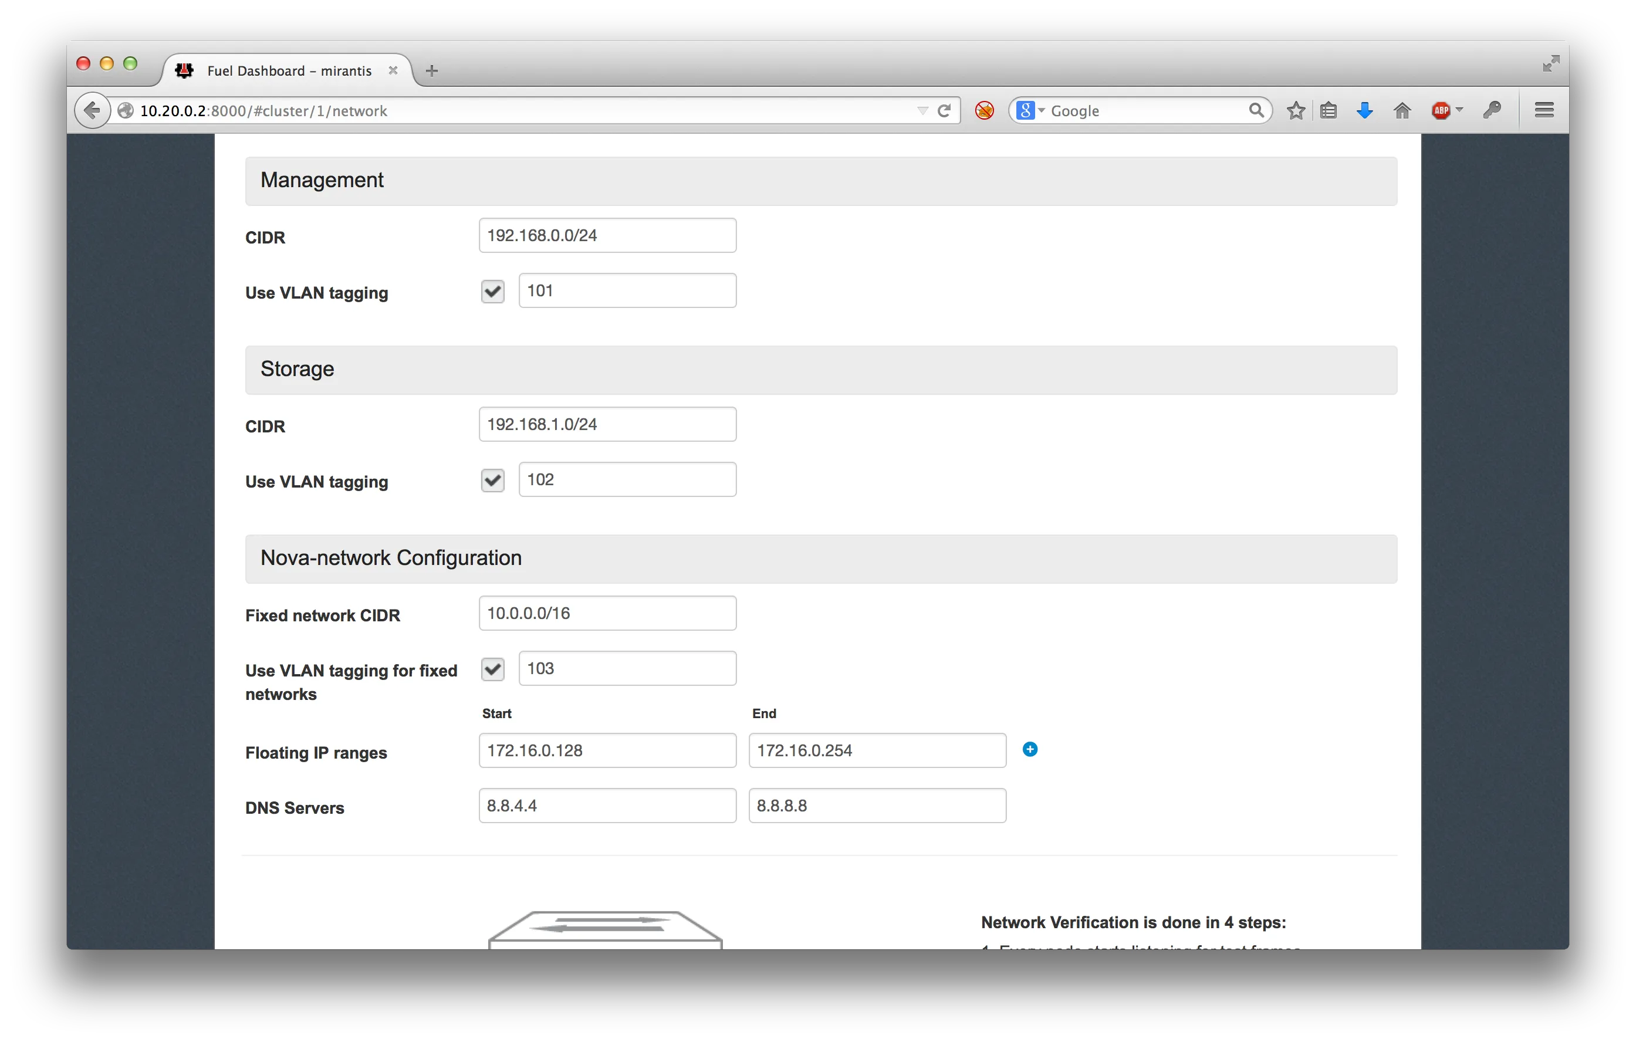Click the Storage section header
The height and width of the screenshot is (1042, 1636).
click(x=821, y=370)
